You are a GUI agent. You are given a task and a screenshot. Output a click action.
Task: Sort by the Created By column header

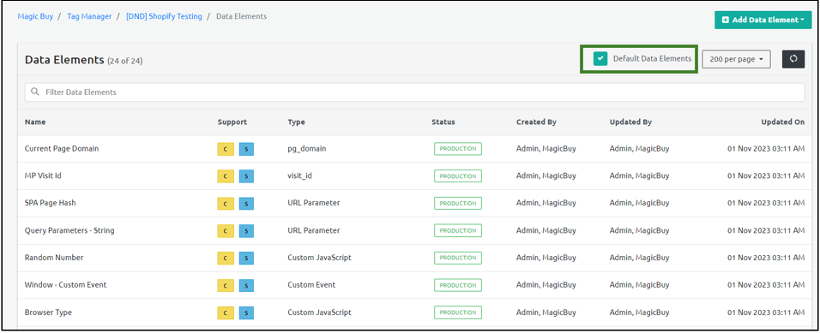click(x=536, y=122)
